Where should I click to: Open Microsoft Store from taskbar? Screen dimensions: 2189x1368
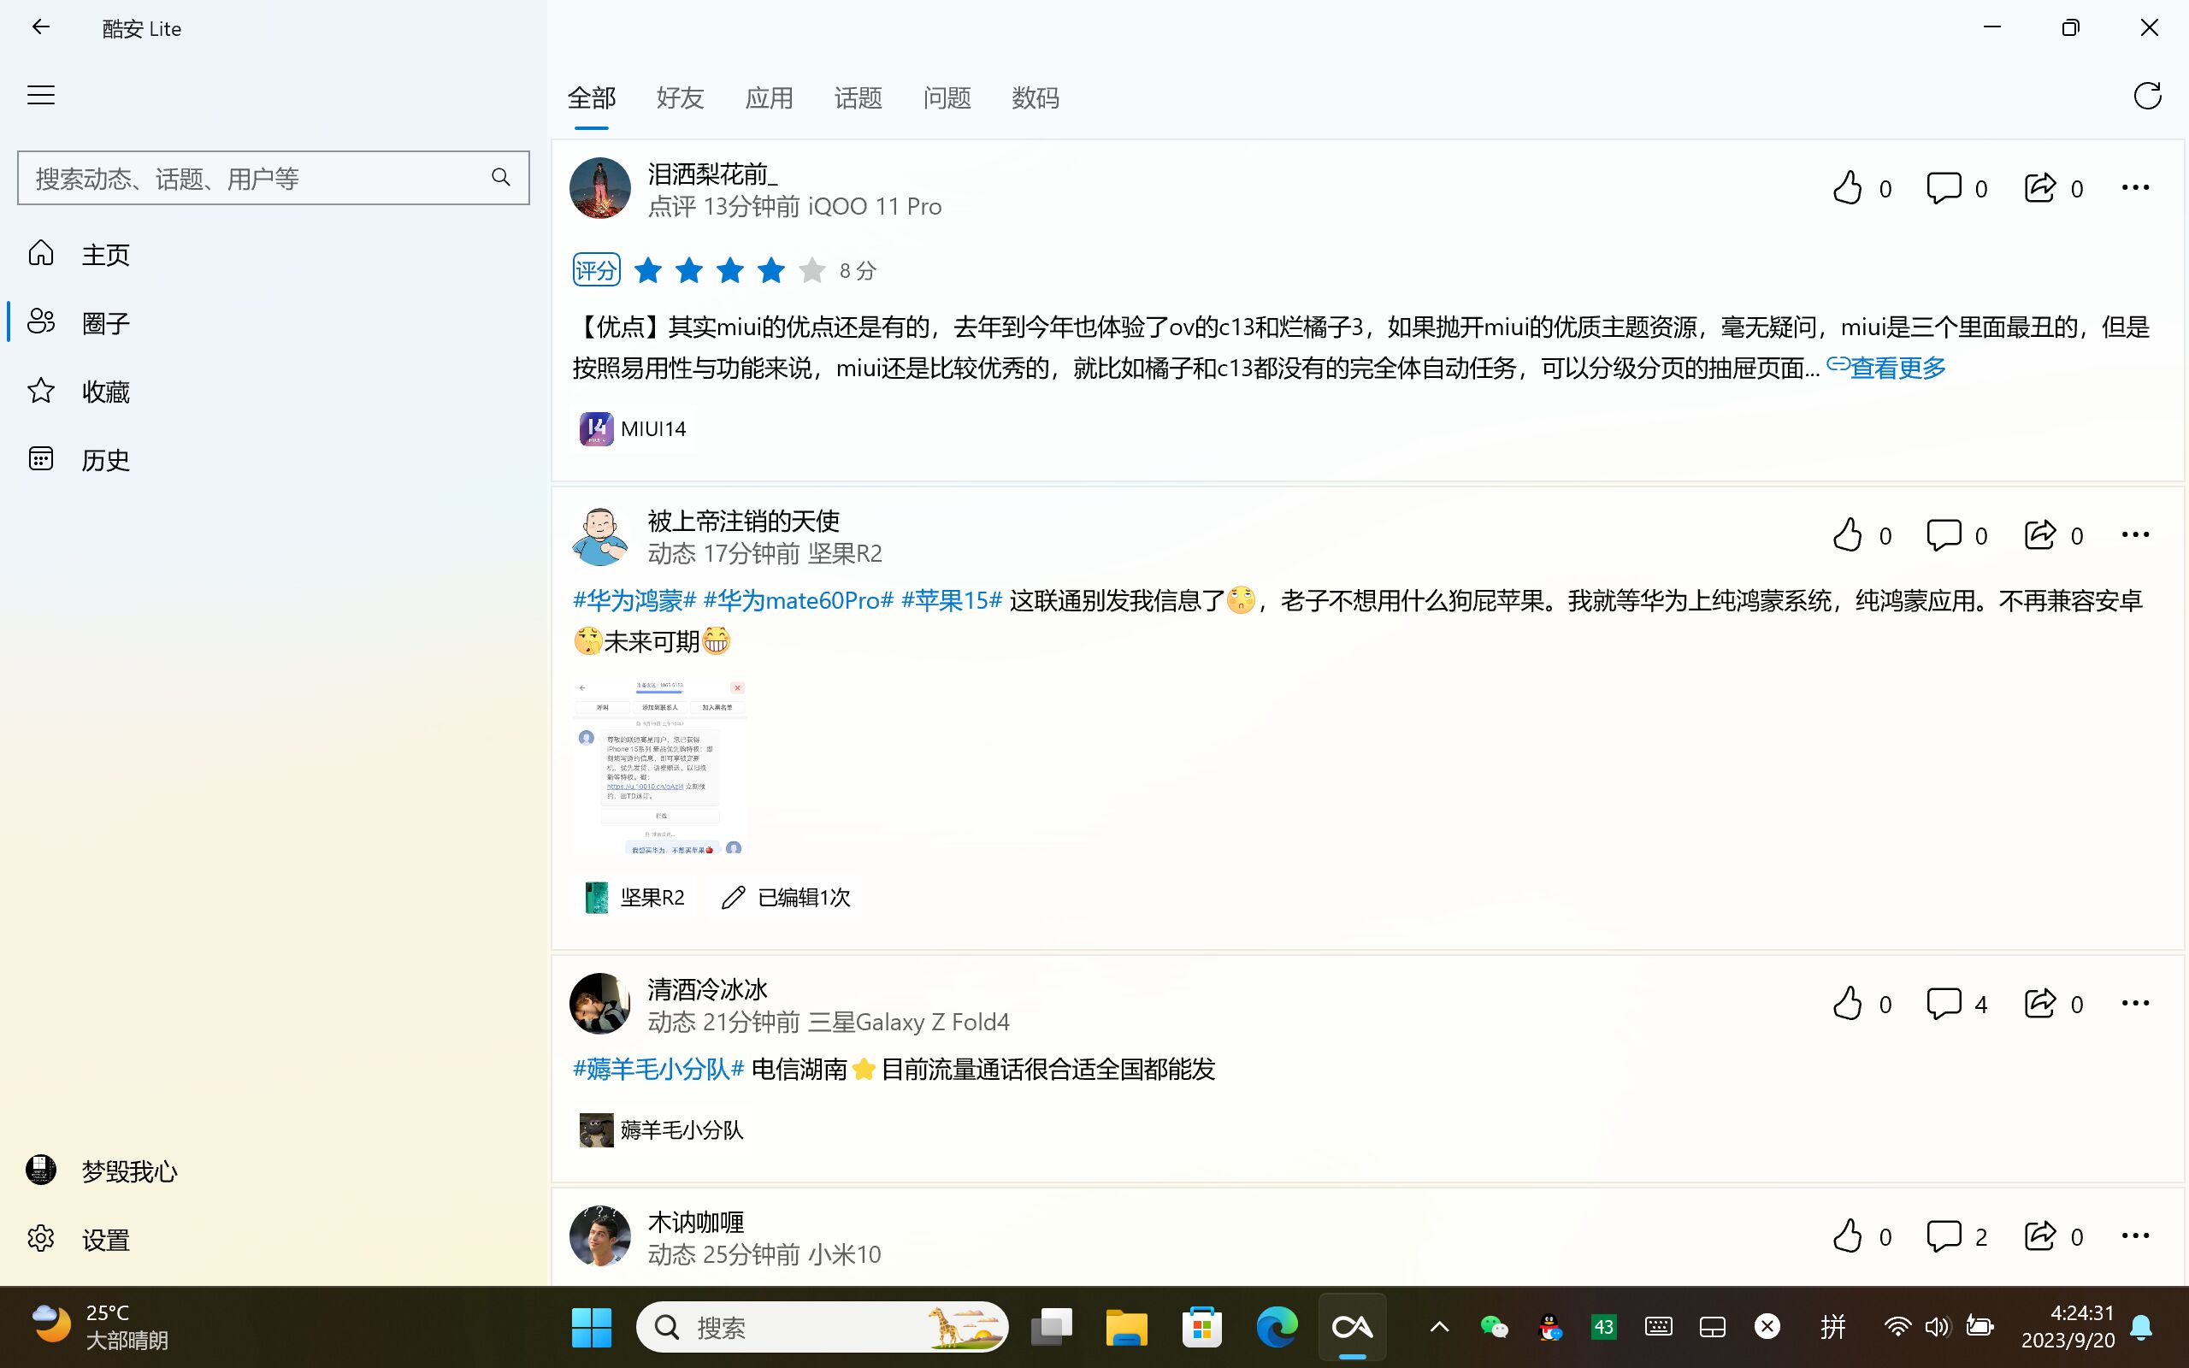[1201, 1327]
